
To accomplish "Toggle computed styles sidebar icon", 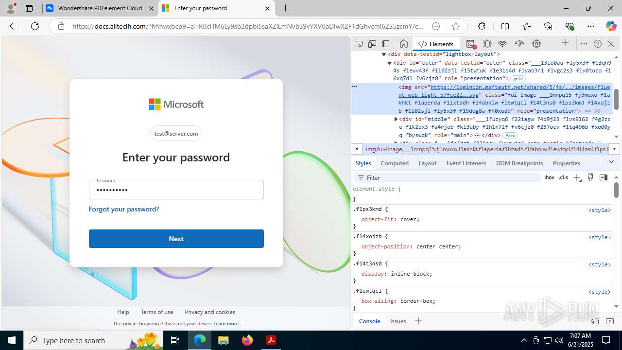I will pyautogui.click(x=604, y=177).
